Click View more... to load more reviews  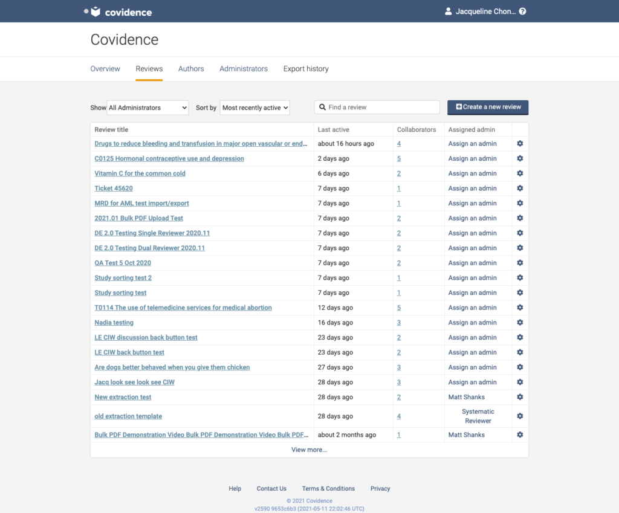click(309, 450)
